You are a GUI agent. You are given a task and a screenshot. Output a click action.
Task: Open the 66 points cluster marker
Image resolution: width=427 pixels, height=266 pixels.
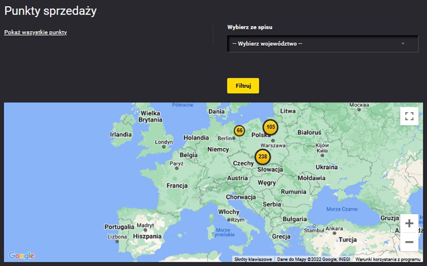point(239,131)
